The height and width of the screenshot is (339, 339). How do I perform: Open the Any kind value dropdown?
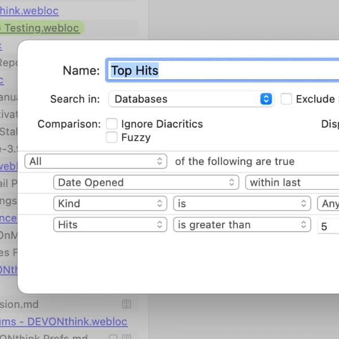click(x=328, y=203)
